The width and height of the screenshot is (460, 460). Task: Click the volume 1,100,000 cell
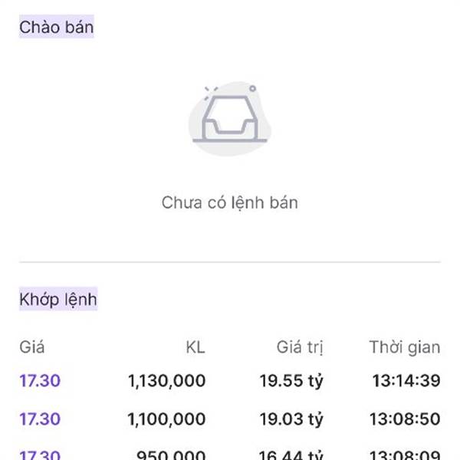point(166,419)
